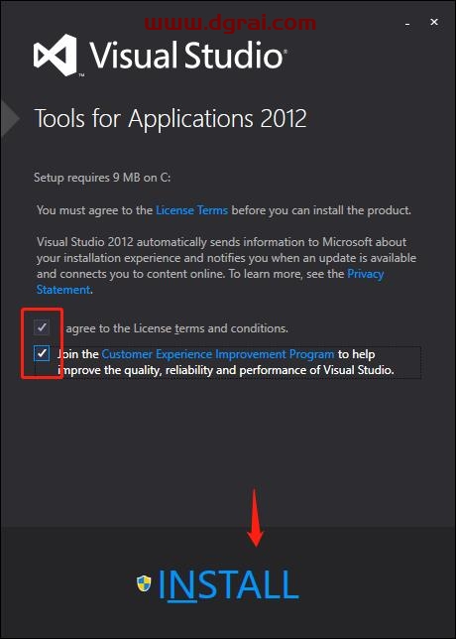
Task: Click the 'automatically sends information to Microsoft' paragraph
Action: tap(226, 266)
